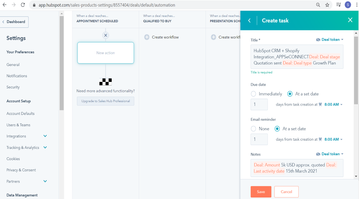Screen dimensions: 359x199
Task: Select the New action card
Action: pyautogui.click(x=106, y=53)
